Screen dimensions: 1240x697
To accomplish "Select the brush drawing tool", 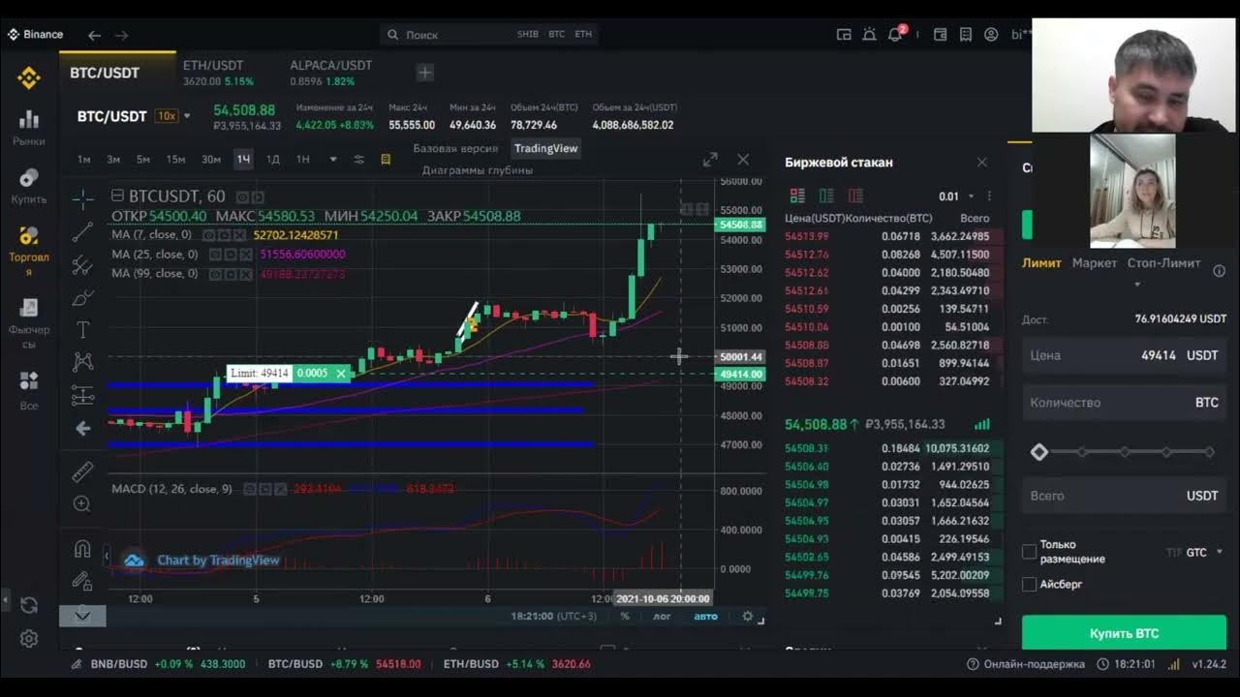I will click(x=83, y=297).
